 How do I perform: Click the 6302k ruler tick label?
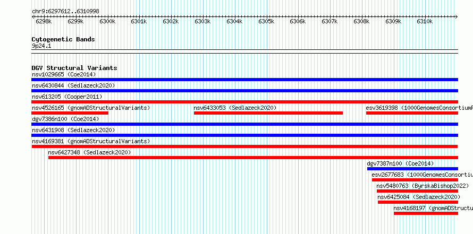pos(171,21)
